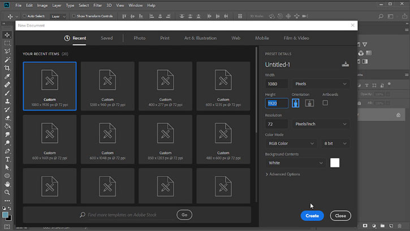Select the Crop tool in toolbar
The height and width of the screenshot is (231, 410).
point(7,68)
